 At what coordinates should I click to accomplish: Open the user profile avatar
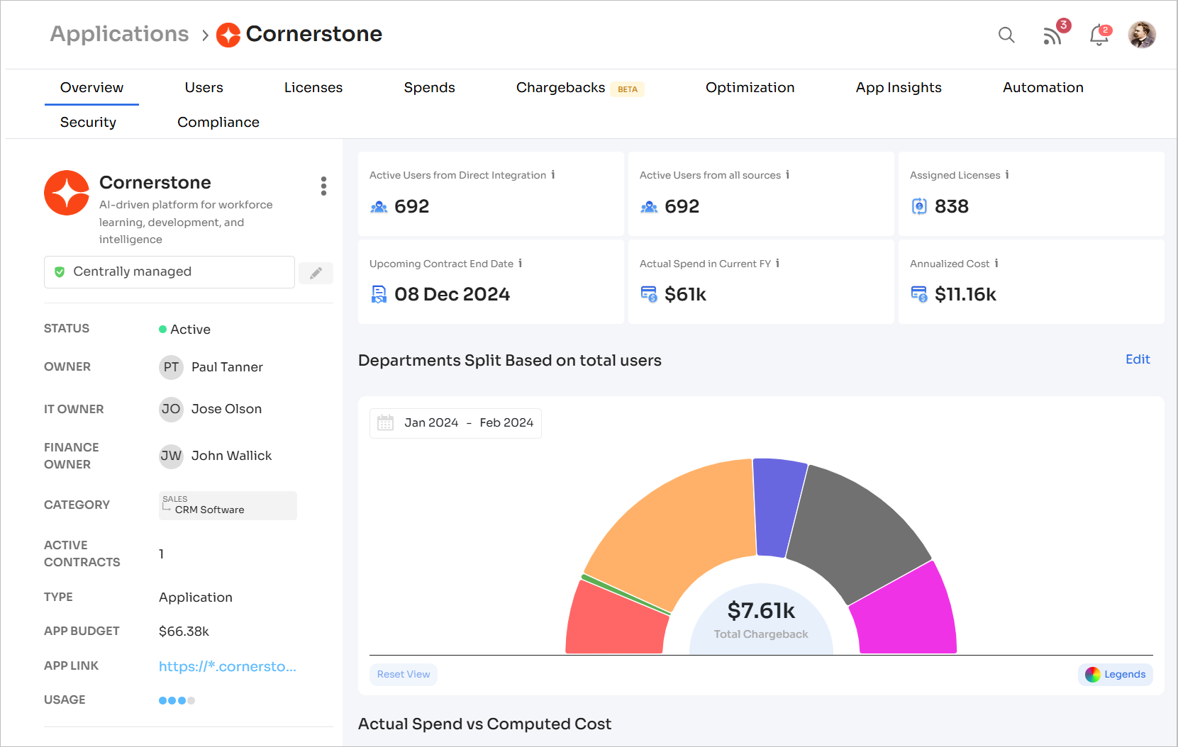click(1142, 35)
